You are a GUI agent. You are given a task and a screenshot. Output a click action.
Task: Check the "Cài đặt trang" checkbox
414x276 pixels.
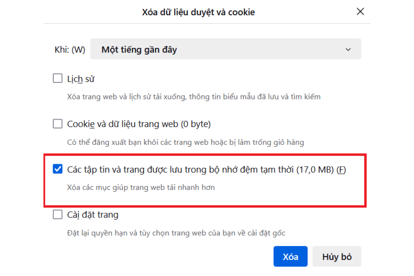coord(57,214)
